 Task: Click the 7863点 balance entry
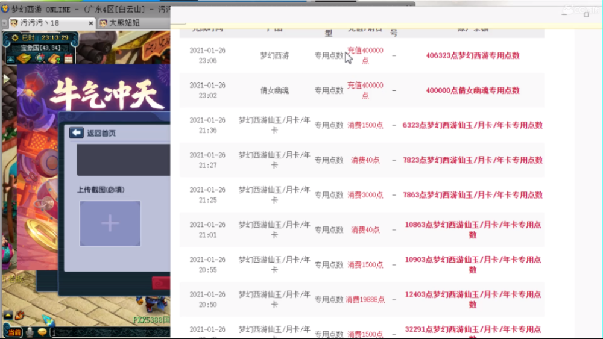pos(473,195)
